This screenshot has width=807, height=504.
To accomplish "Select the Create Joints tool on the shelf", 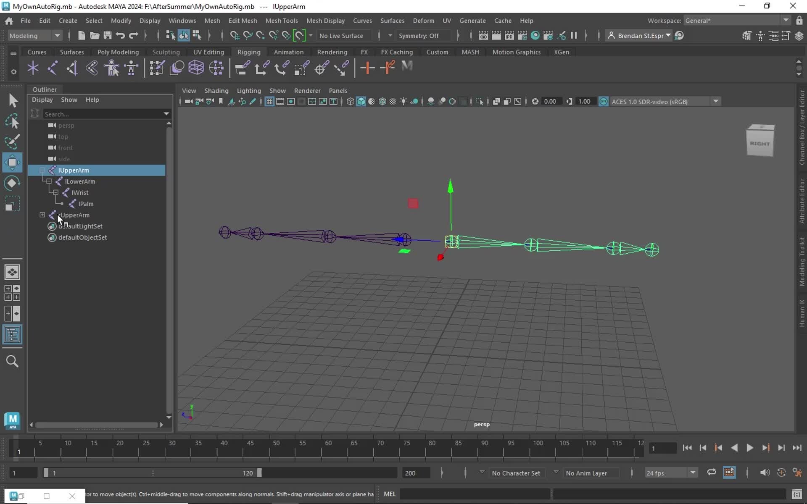I will tap(33, 68).
